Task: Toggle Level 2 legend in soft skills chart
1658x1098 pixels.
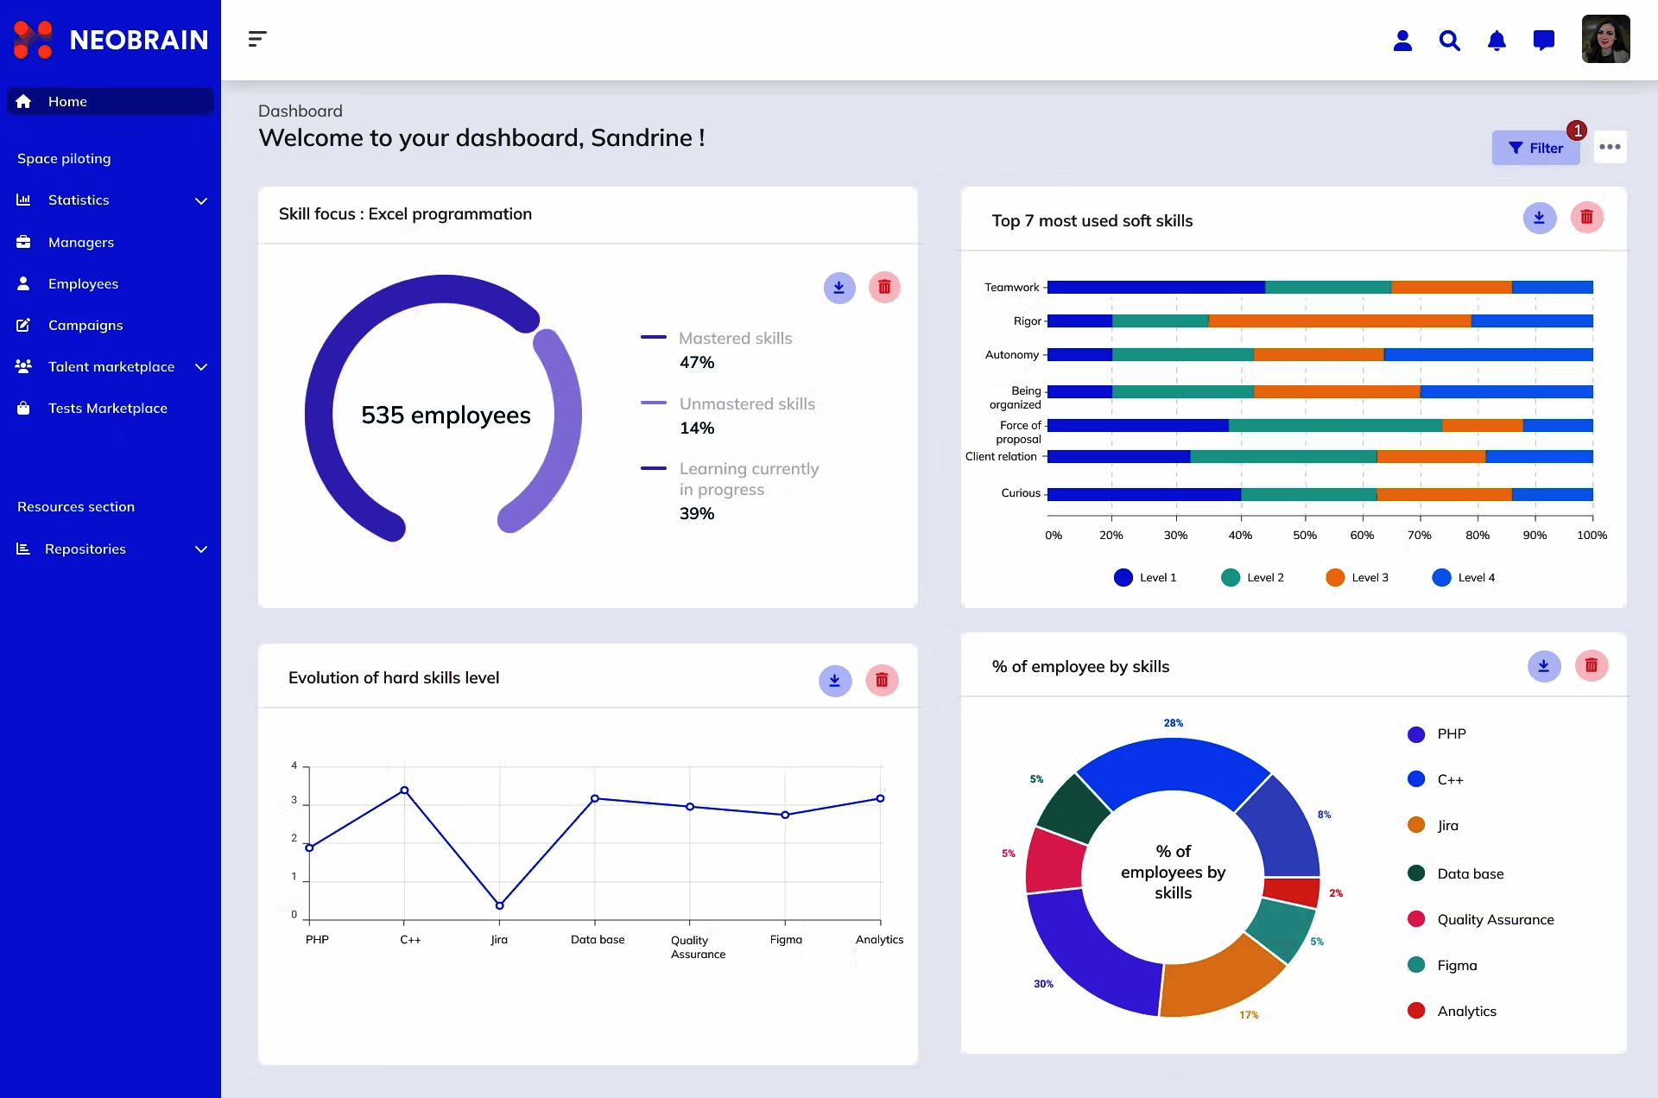Action: point(1253,577)
